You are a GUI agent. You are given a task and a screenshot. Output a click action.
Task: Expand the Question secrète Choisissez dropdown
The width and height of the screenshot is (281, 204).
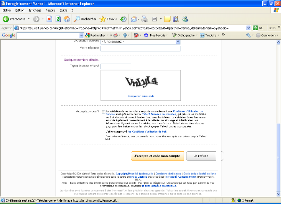coord(178,42)
